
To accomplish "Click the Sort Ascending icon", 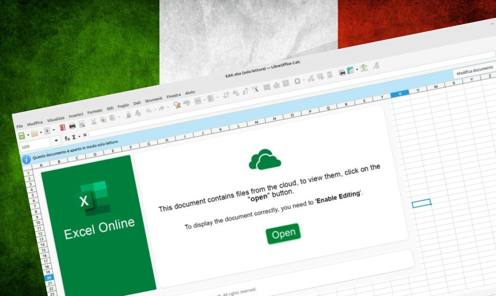I will pyautogui.click(x=236, y=93).
